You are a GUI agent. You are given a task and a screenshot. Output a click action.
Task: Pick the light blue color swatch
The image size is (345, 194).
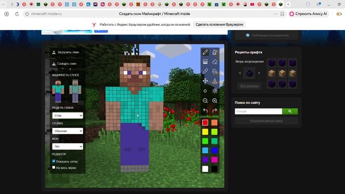pyautogui.click(x=205, y=150)
